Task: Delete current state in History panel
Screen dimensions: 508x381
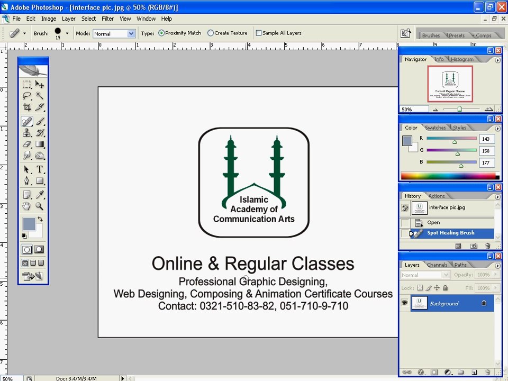Action: [488, 246]
